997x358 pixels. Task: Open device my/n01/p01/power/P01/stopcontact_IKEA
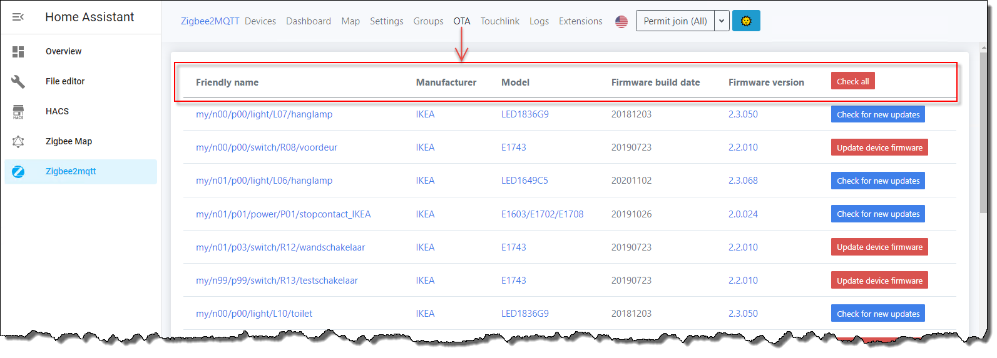[x=284, y=214]
